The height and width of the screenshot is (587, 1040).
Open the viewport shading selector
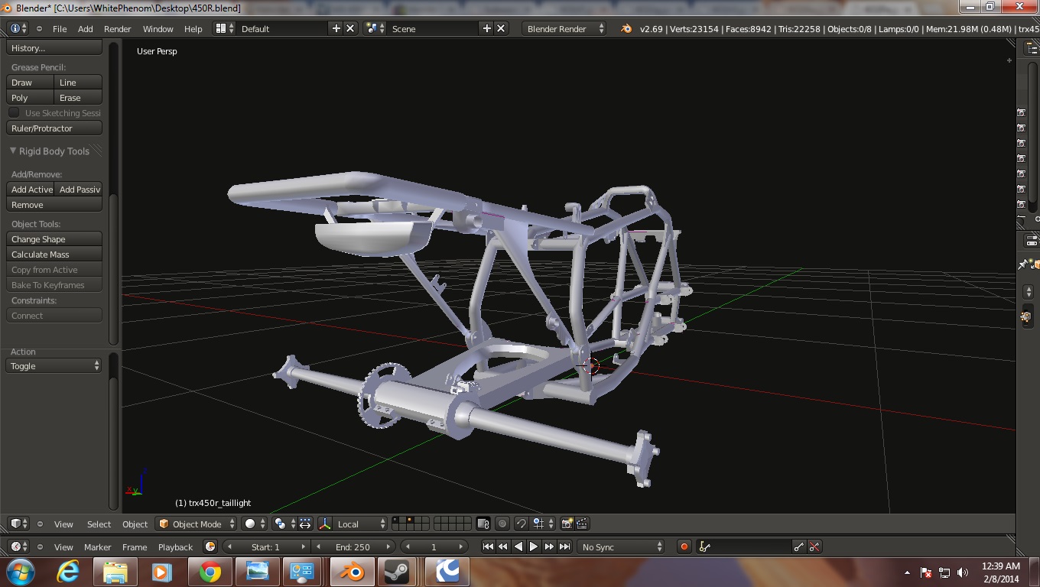[x=255, y=524]
